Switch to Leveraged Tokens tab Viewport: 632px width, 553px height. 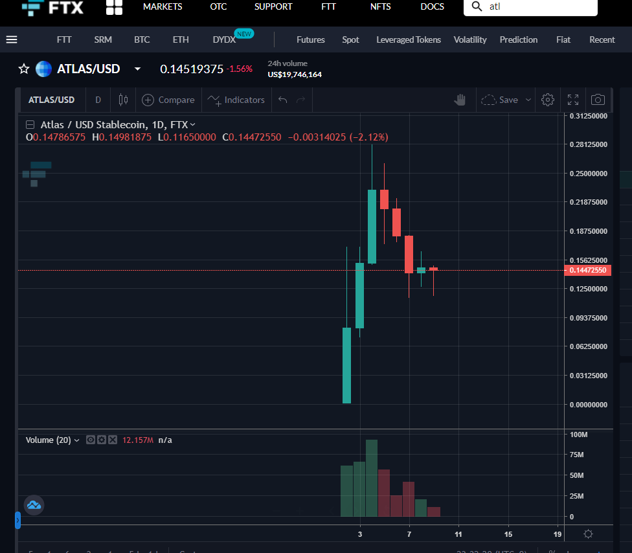point(409,39)
